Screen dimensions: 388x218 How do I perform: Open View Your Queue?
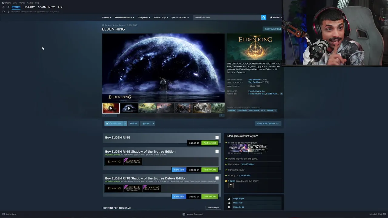(268, 124)
